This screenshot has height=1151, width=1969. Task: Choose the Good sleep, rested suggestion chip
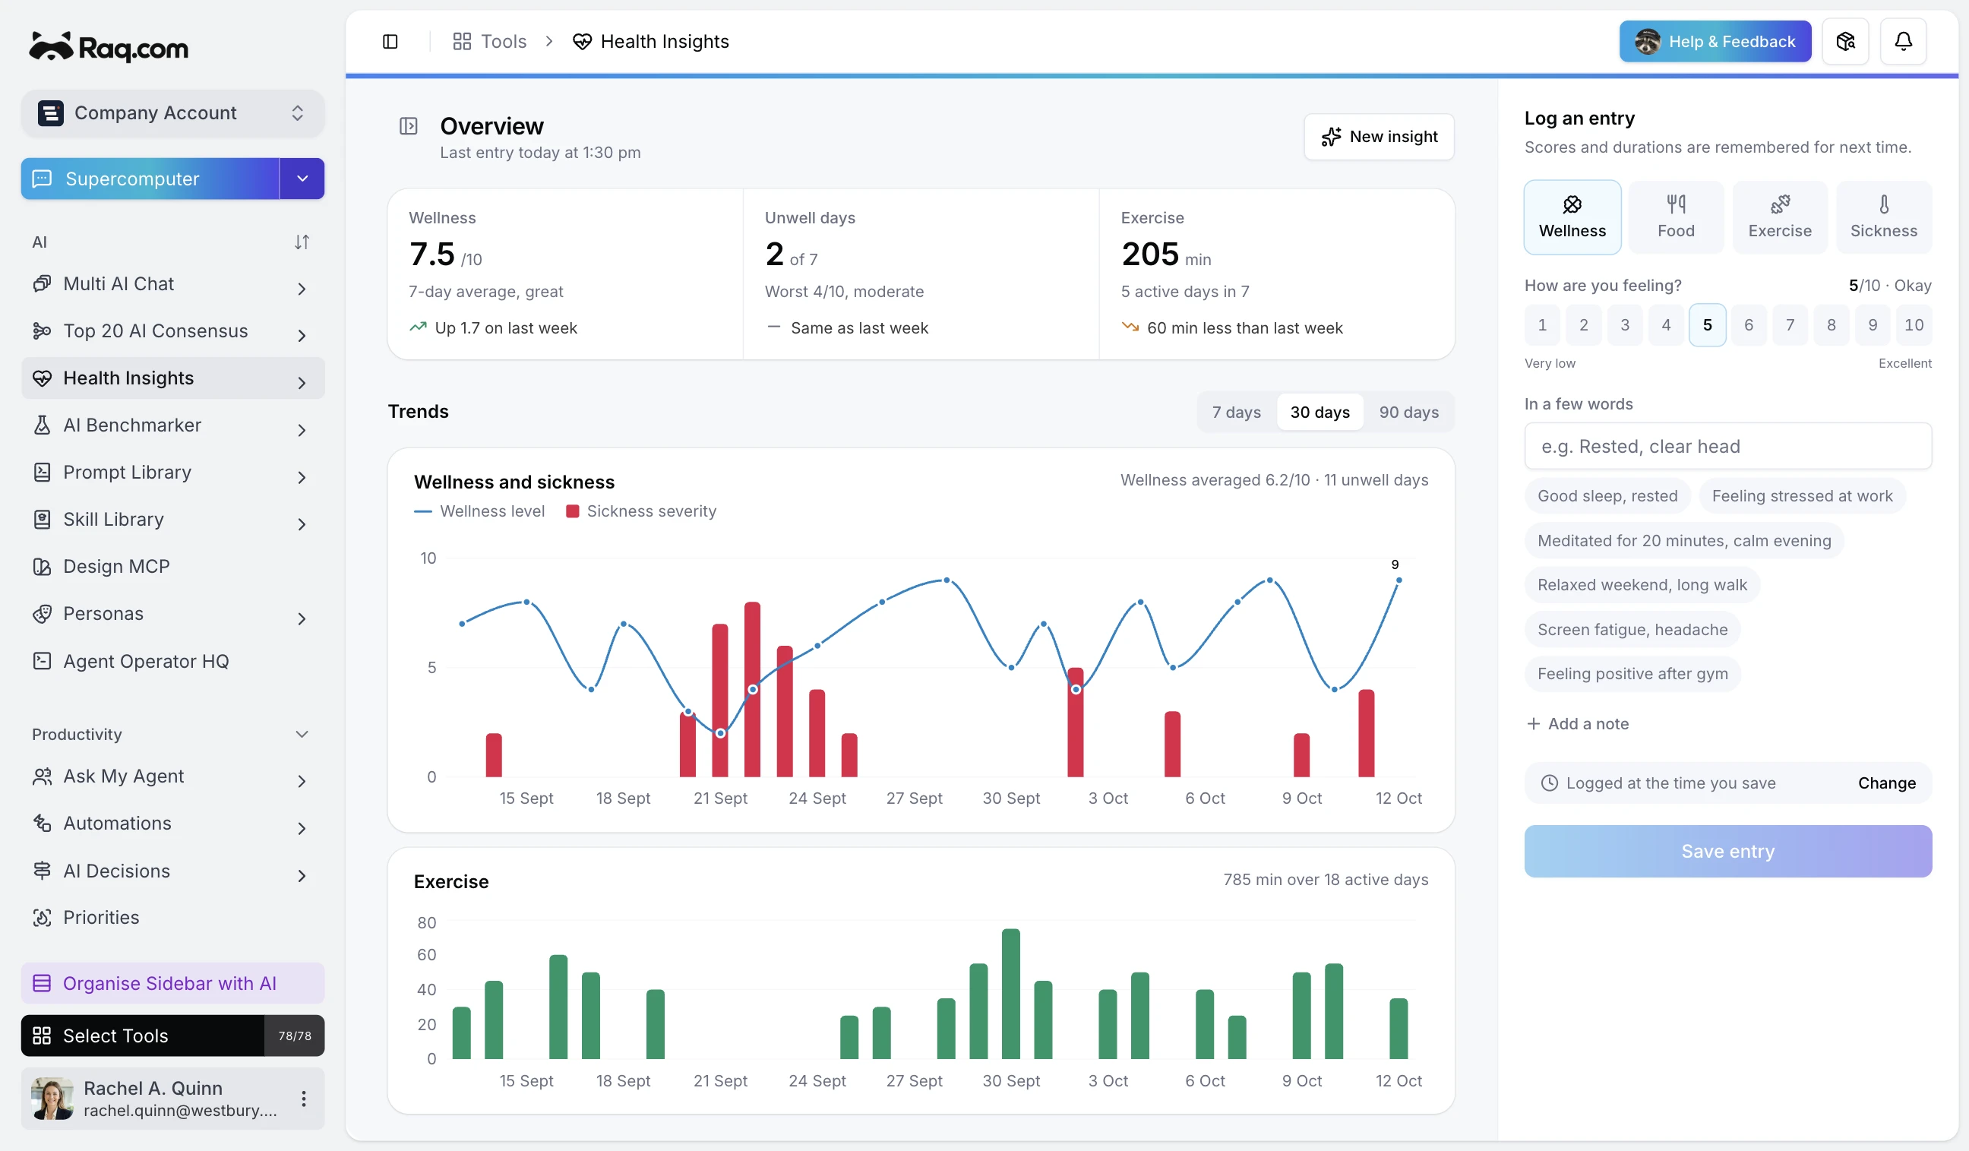[x=1607, y=496]
